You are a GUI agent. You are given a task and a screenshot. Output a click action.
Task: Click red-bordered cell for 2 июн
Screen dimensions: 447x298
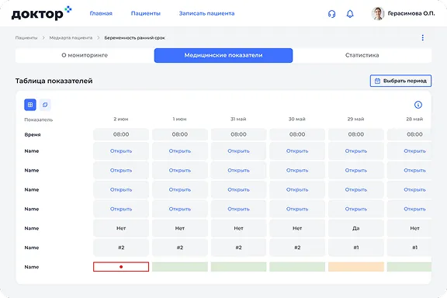pos(121,267)
